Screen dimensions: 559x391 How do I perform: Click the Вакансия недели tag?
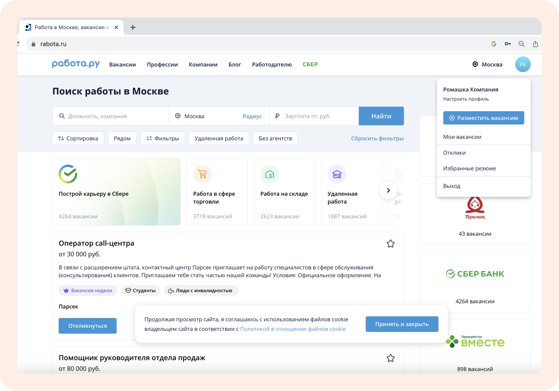tap(88, 290)
